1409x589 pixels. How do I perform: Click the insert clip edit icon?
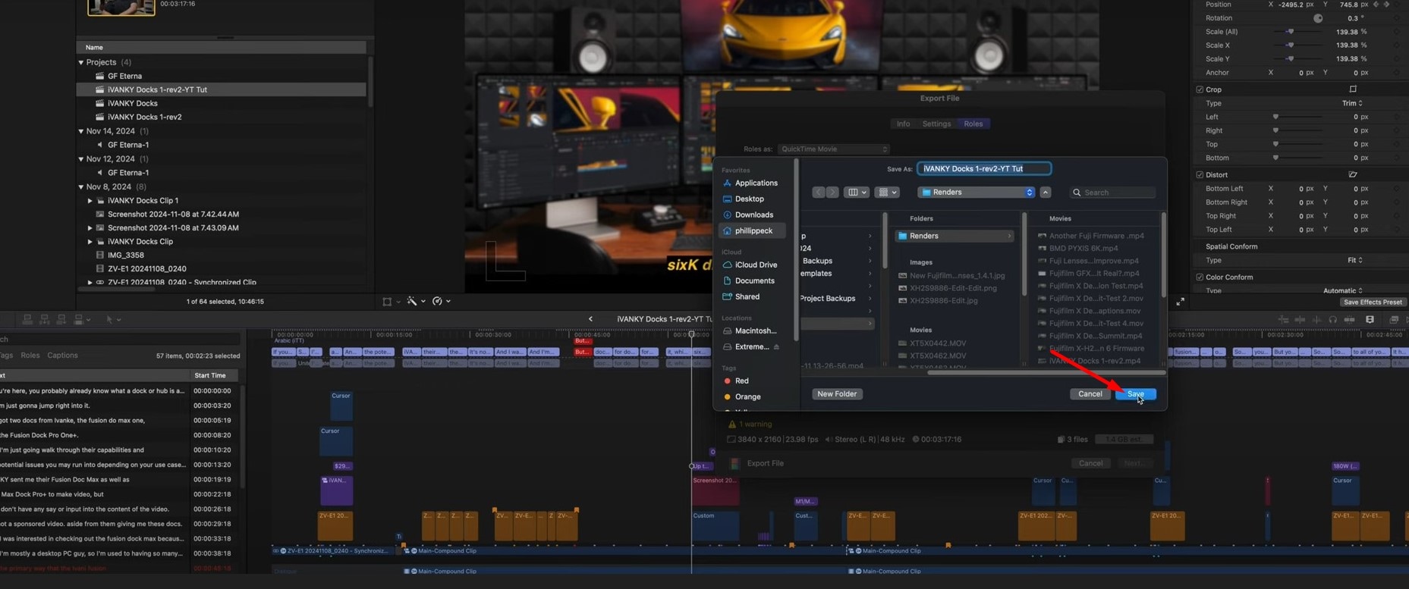point(44,320)
